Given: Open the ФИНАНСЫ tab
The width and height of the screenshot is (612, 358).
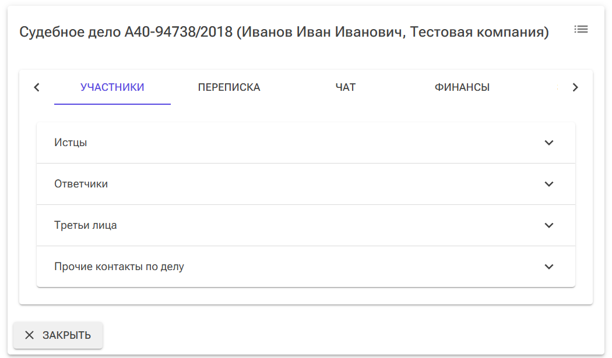Looking at the screenshot, I should point(462,87).
